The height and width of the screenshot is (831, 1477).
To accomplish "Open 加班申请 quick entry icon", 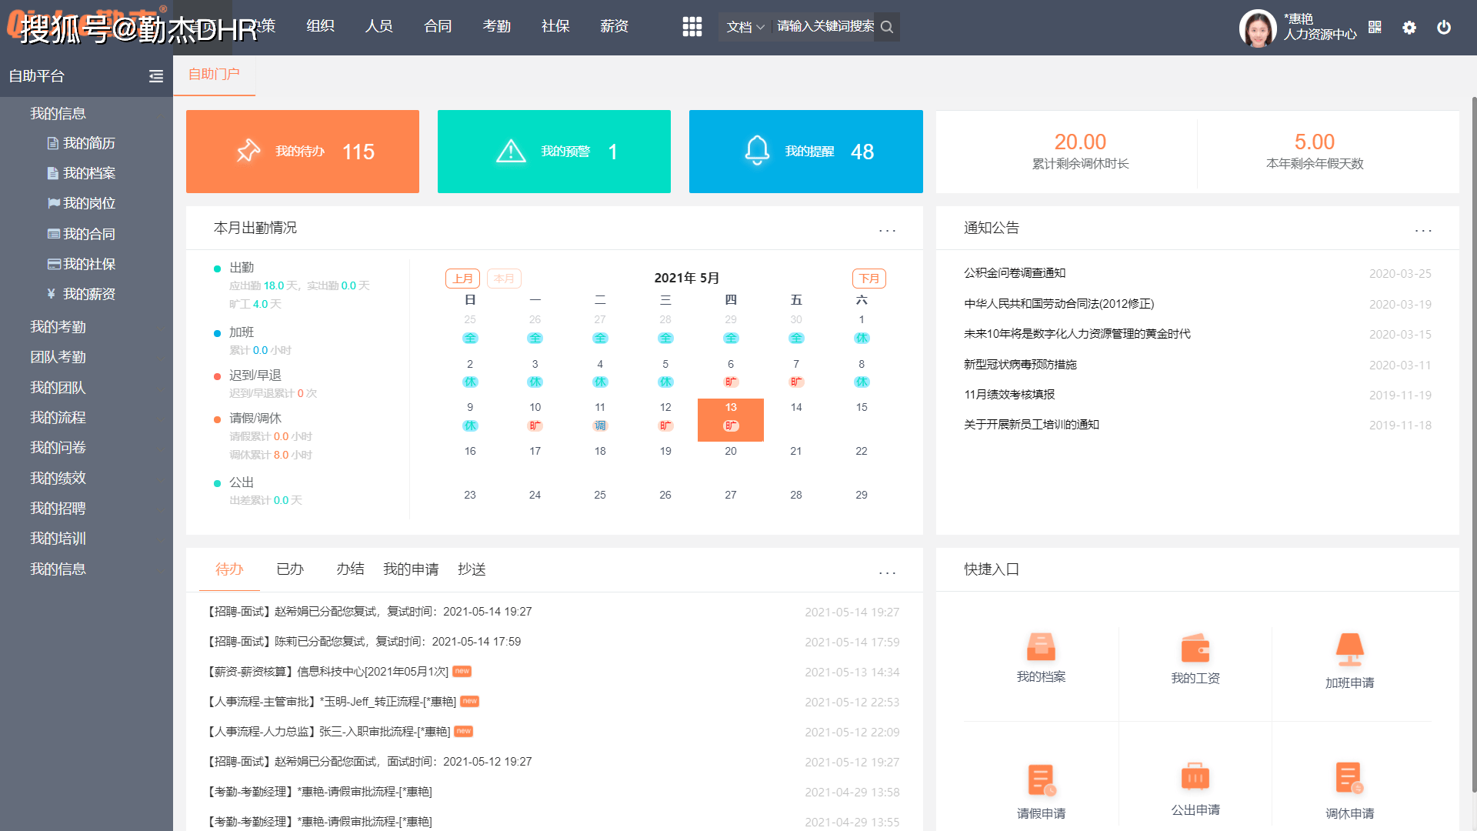I will click(1349, 650).
